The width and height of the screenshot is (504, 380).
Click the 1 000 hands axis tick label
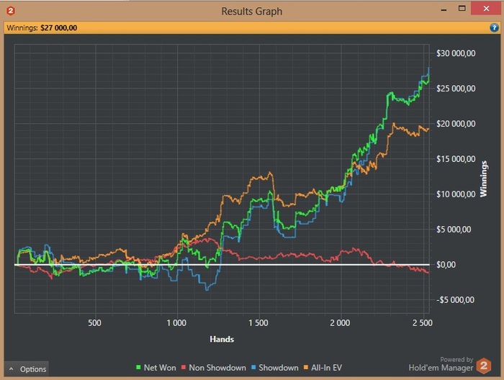[x=176, y=322]
